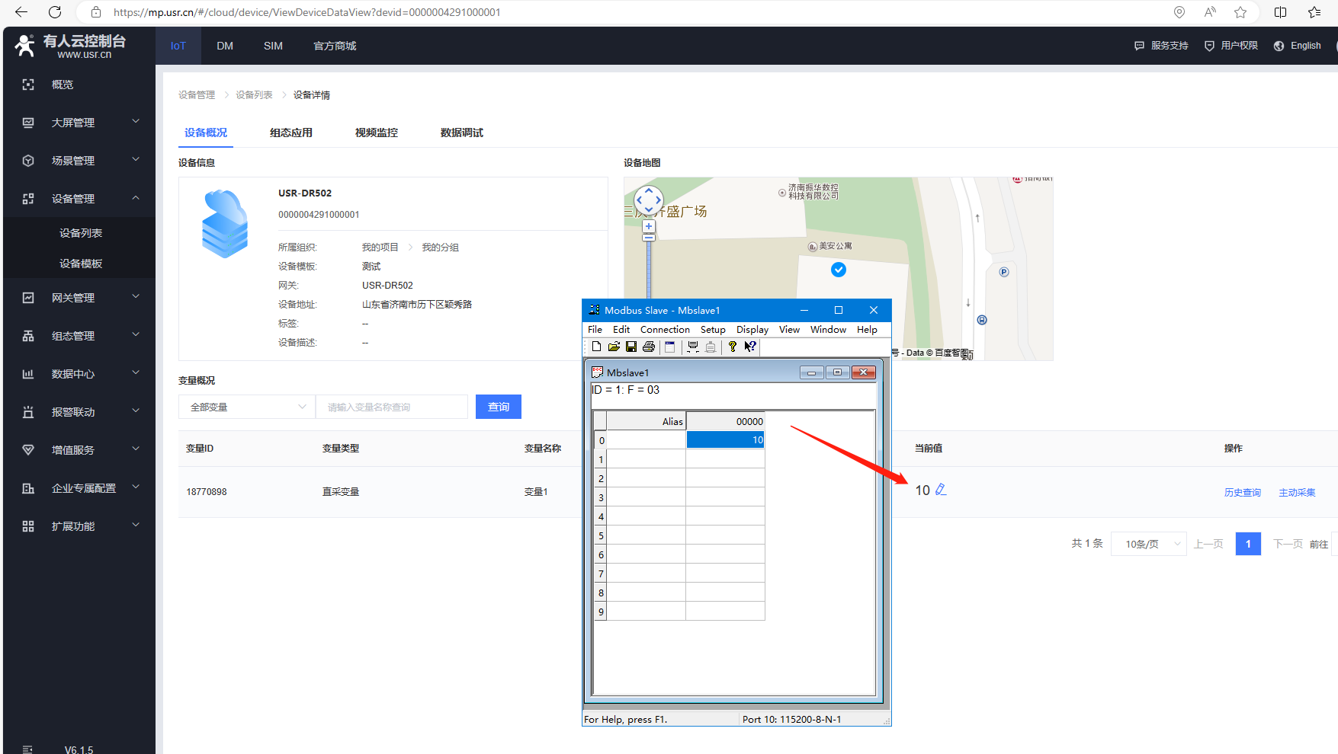The height and width of the screenshot is (754, 1338).
Task: Edit the current value with pencil icon
Action: click(x=941, y=490)
